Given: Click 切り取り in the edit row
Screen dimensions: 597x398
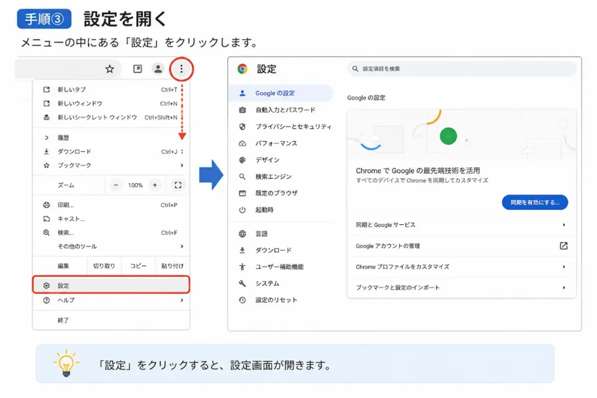Looking at the screenshot, I should [104, 266].
